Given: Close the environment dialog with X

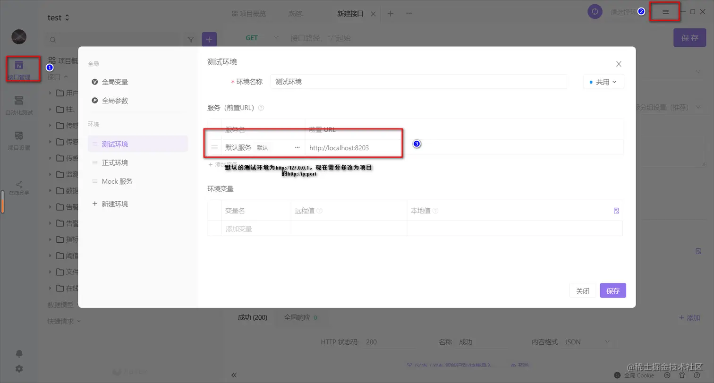Looking at the screenshot, I should click(619, 64).
